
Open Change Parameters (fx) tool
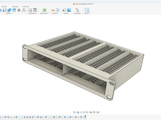[24, 10]
